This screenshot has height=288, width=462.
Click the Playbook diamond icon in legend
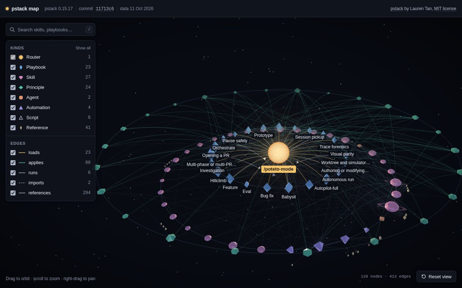[x=21, y=67]
